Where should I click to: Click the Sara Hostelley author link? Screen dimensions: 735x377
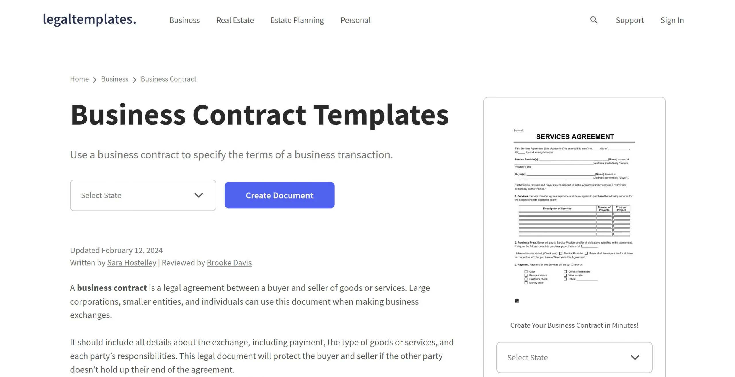tap(131, 262)
